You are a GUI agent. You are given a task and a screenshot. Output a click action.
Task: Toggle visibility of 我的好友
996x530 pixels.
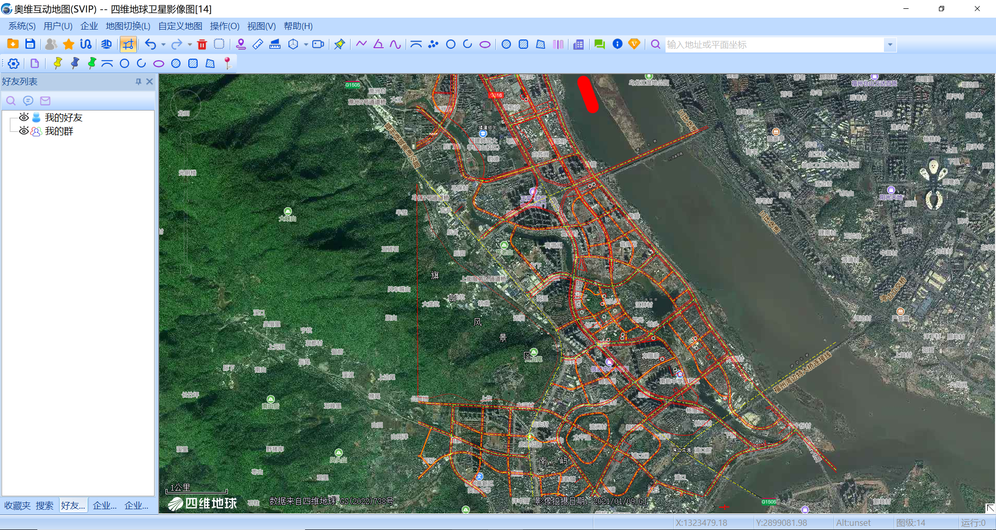tap(23, 117)
